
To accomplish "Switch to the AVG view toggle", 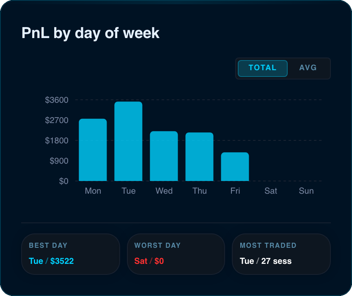I will pyautogui.click(x=308, y=68).
